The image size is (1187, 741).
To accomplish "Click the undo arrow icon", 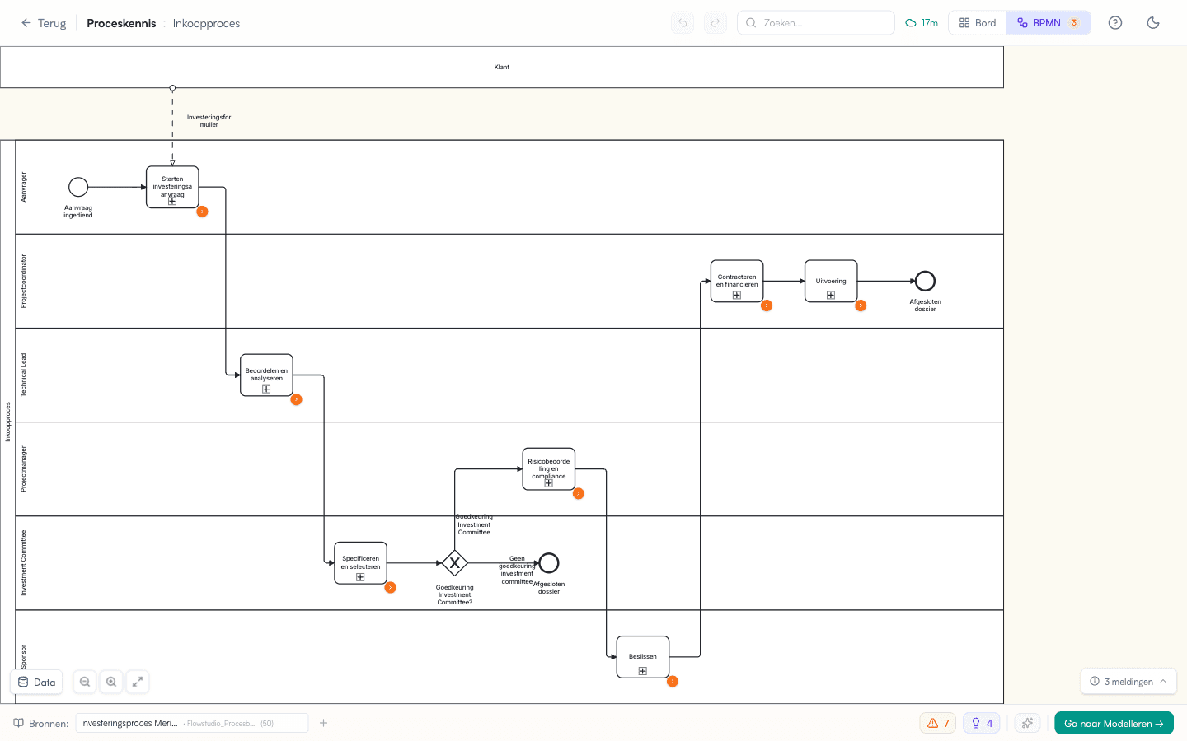I will point(682,22).
